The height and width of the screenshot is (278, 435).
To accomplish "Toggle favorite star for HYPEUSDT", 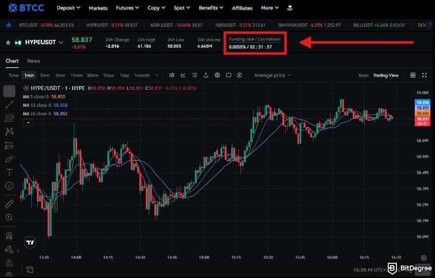I will click(x=8, y=43).
